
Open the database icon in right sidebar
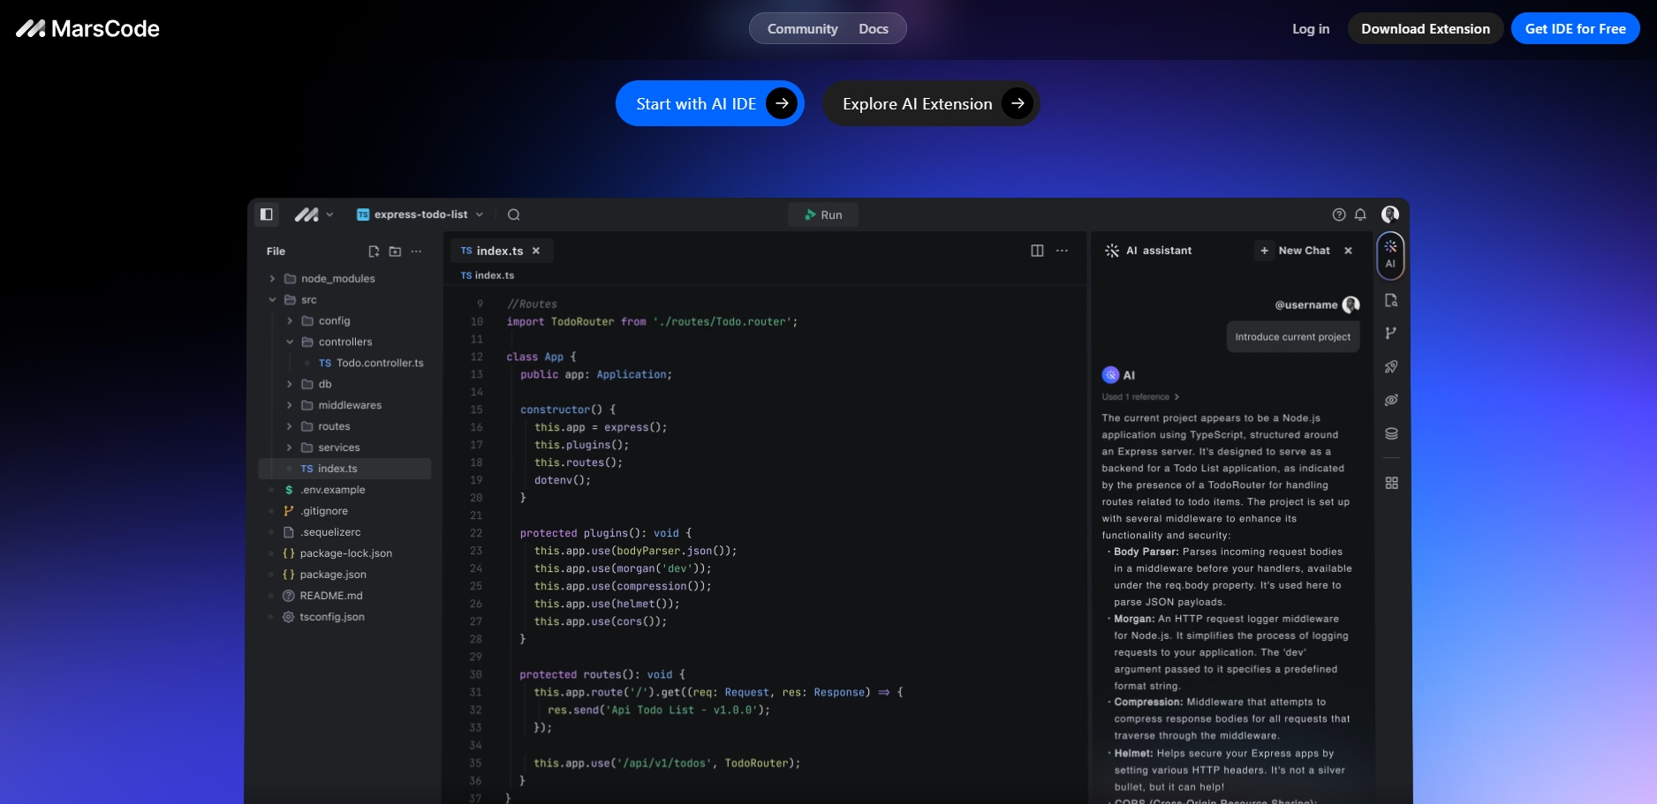pyautogui.click(x=1391, y=433)
